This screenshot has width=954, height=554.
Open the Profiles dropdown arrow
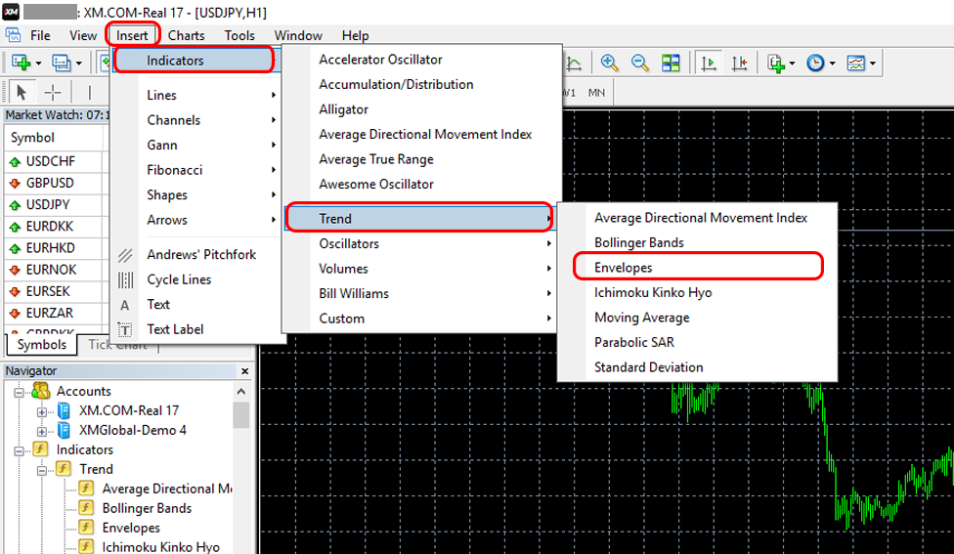coord(79,64)
